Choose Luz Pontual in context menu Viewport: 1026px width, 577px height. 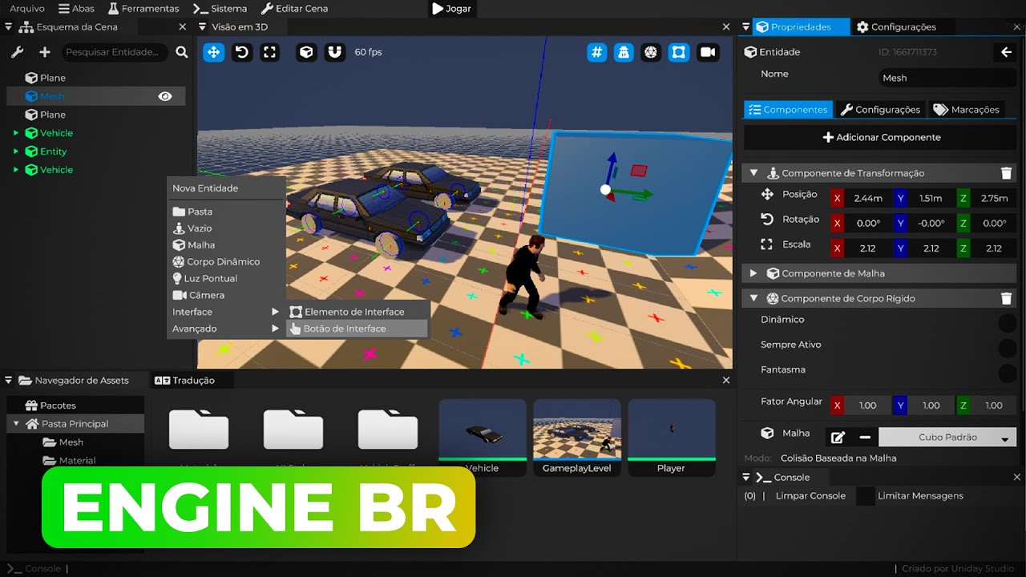click(x=226, y=278)
